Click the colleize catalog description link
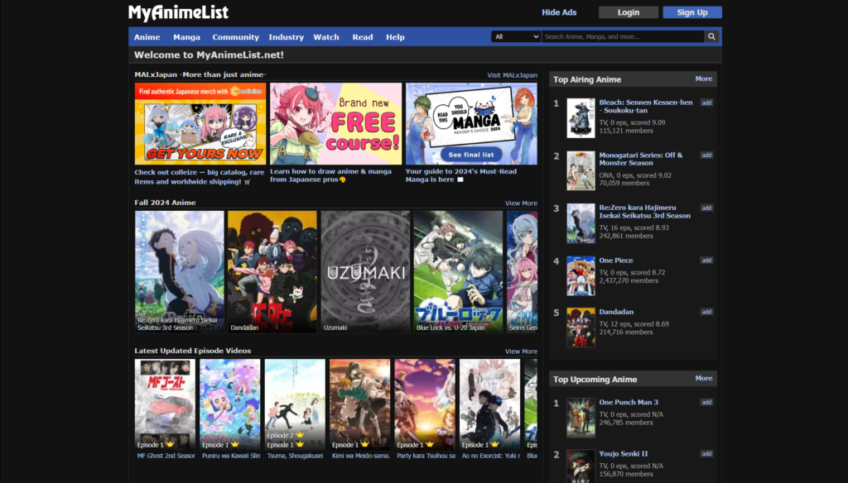The height and width of the screenshot is (483, 848). point(199,177)
